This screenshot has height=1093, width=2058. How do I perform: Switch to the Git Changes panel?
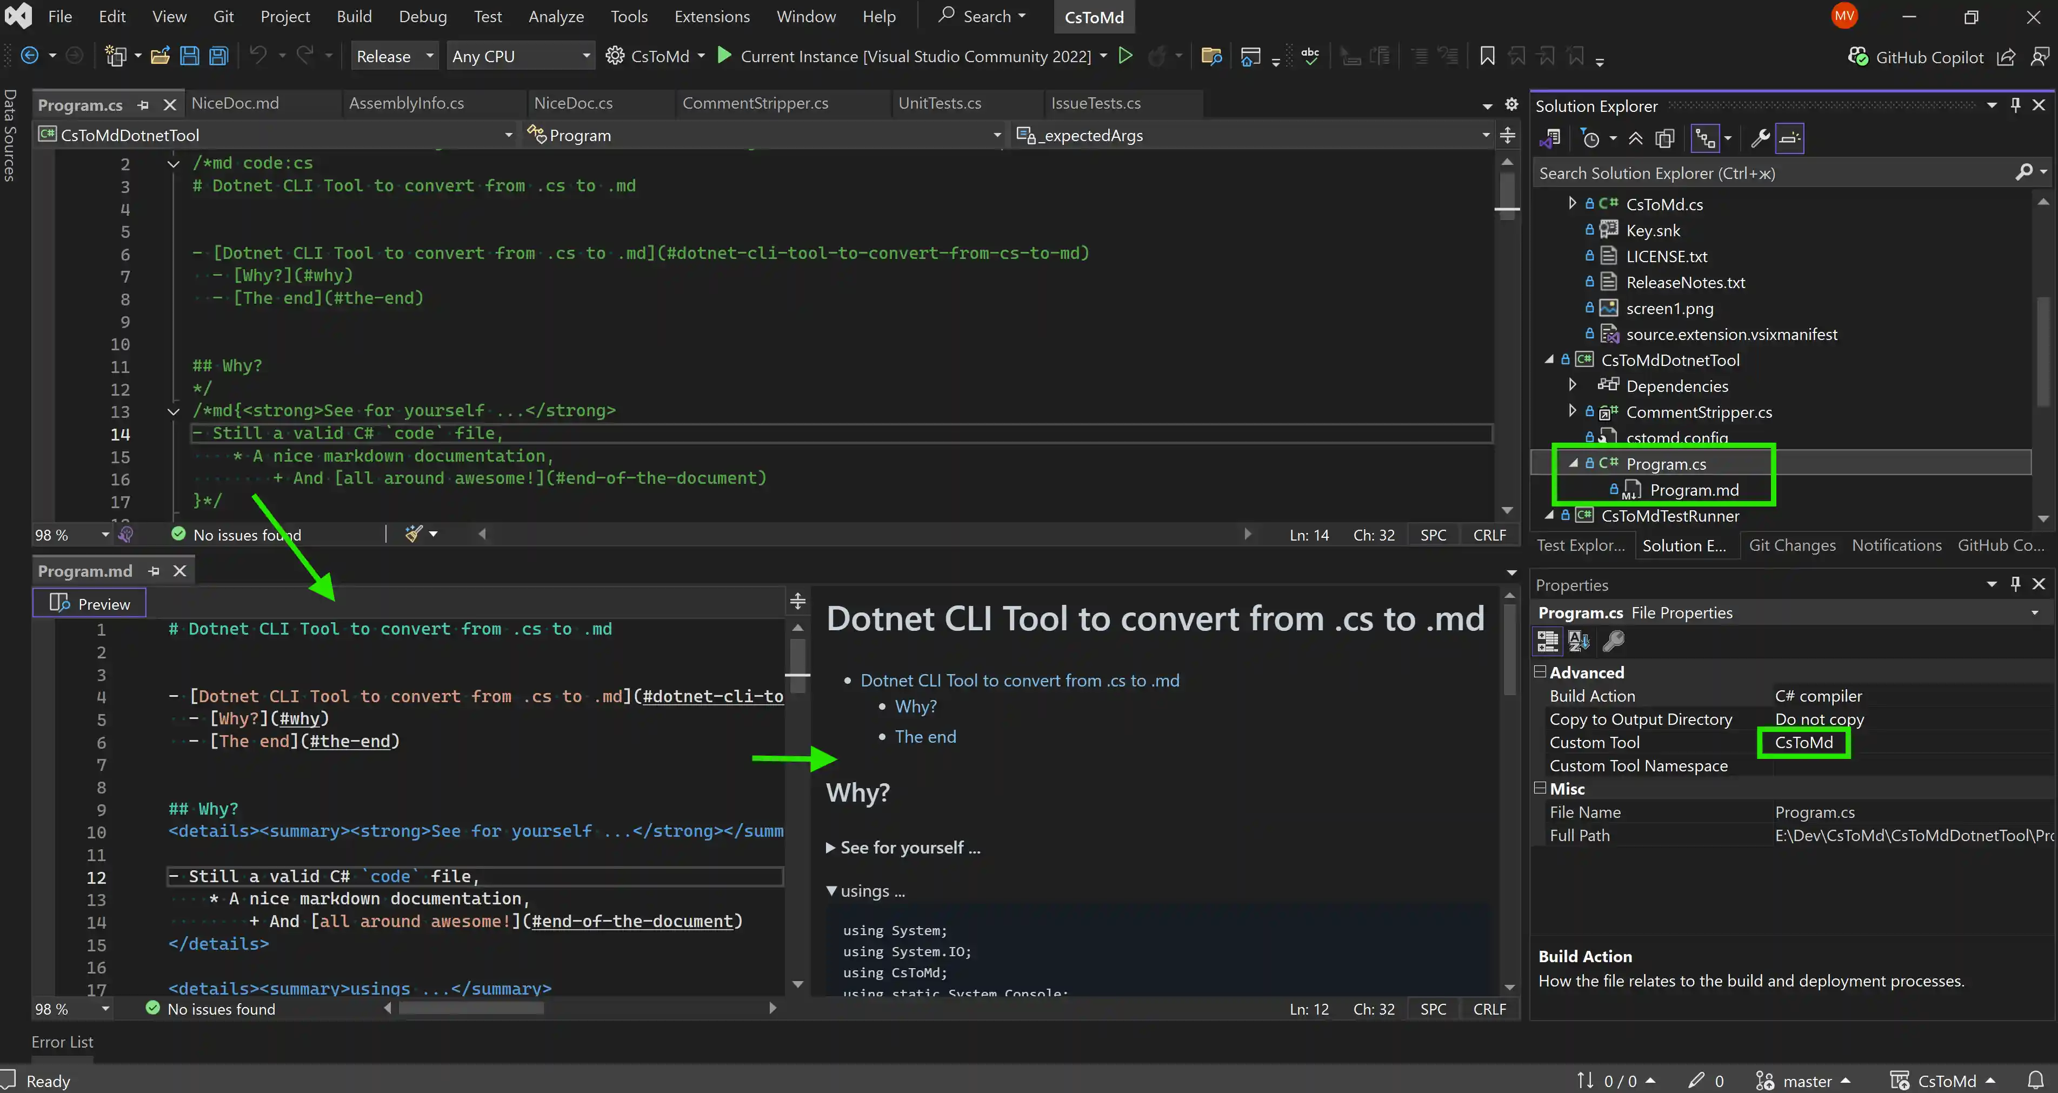coord(1792,545)
